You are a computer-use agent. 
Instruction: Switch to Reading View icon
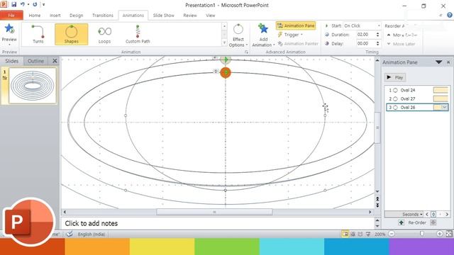[x=360, y=234]
